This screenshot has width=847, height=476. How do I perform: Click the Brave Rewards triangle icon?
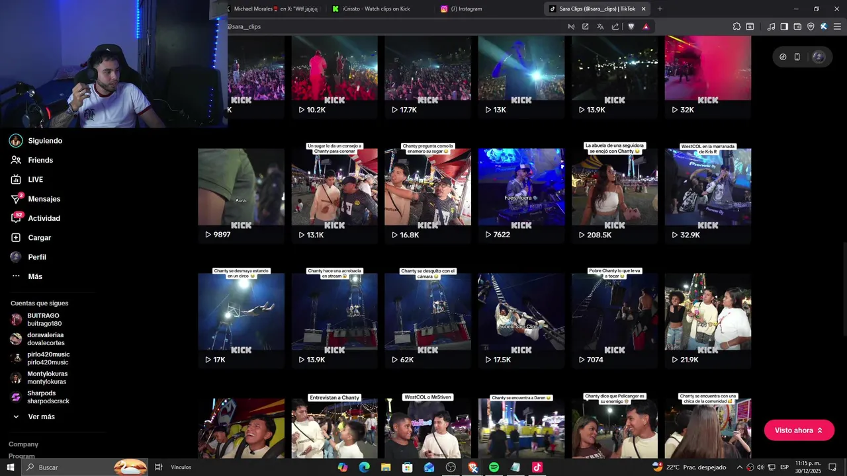click(646, 26)
